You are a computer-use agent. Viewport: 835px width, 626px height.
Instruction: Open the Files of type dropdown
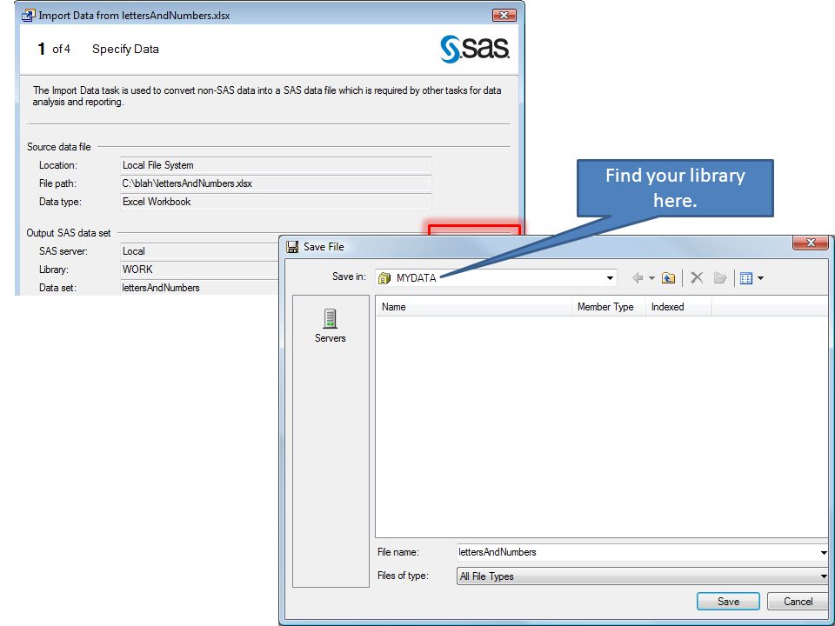[x=824, y=576]
